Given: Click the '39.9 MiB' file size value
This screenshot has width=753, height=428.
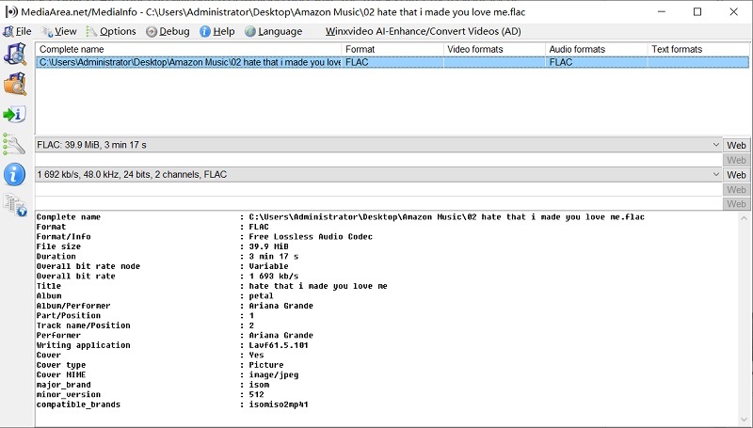Looking at the screenshot, I should tap(268, 246).
